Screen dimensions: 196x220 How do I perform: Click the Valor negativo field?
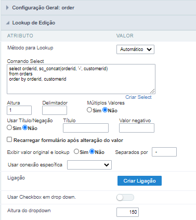click(x=137, y=128)
